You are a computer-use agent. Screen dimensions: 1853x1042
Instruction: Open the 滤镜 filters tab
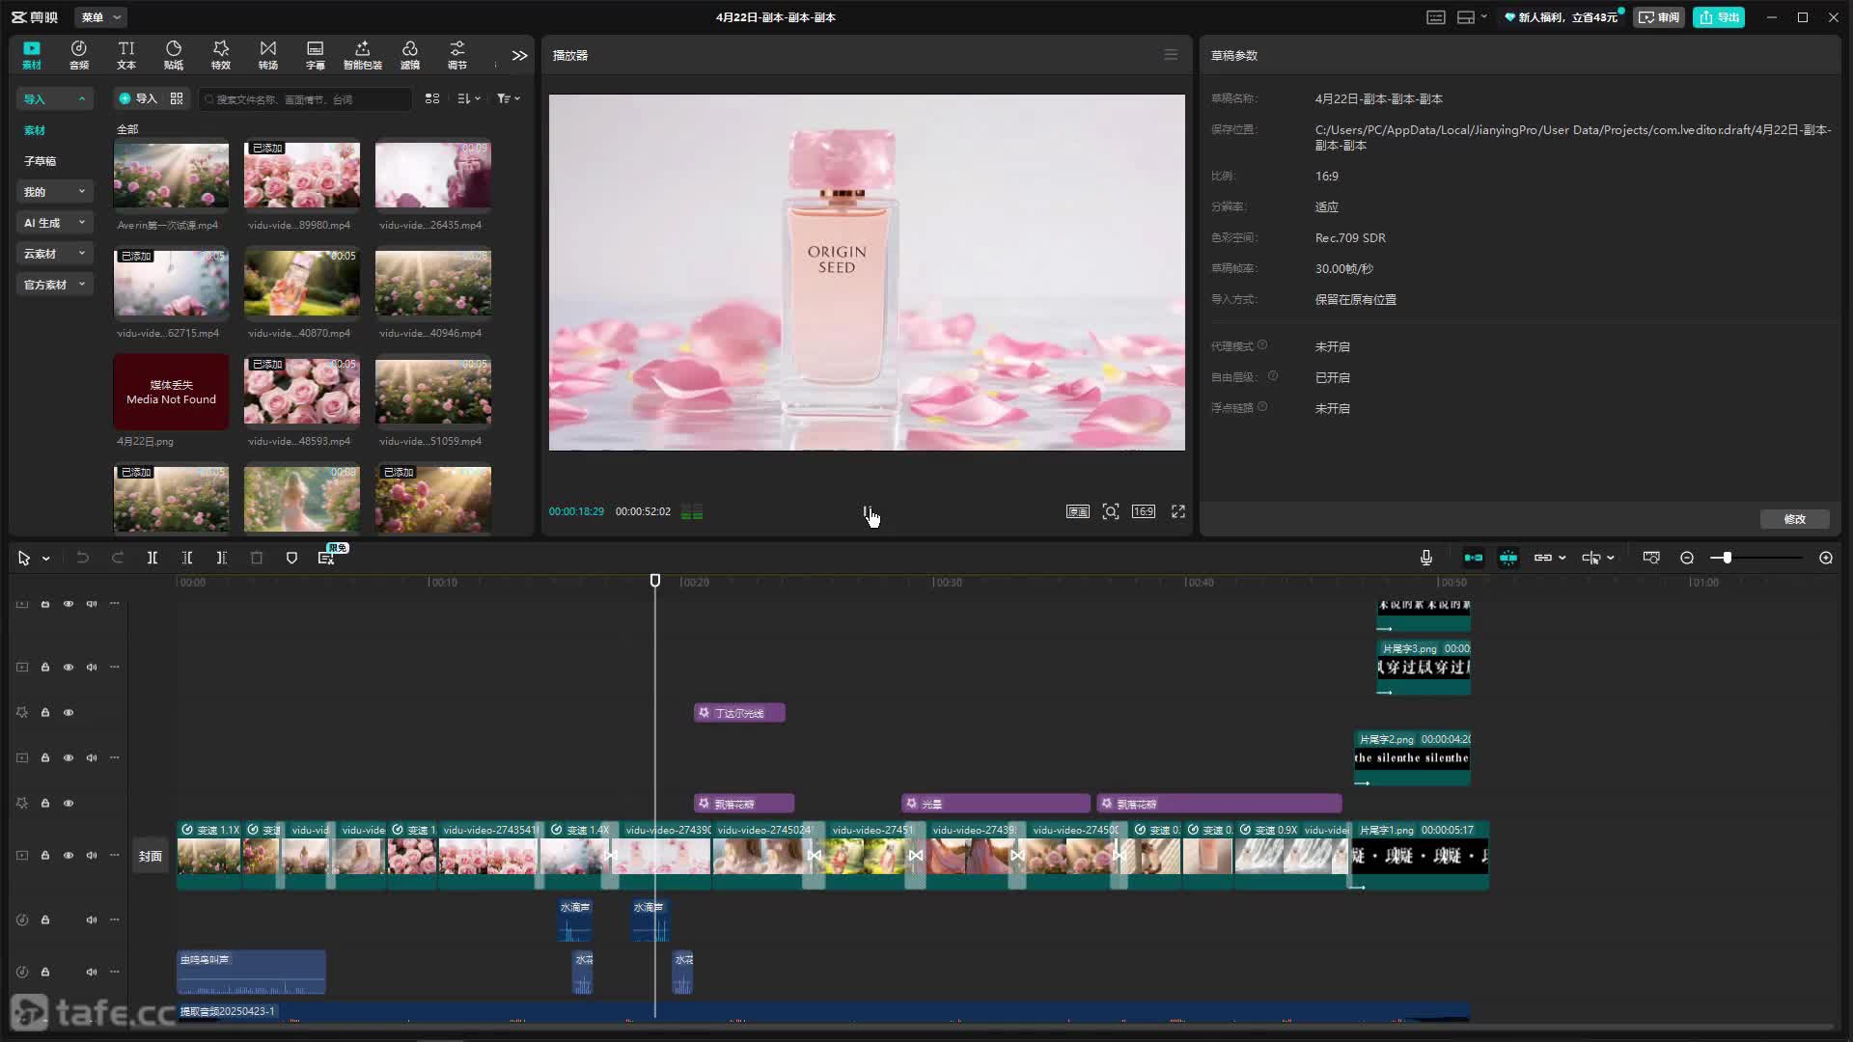(410, 55)
